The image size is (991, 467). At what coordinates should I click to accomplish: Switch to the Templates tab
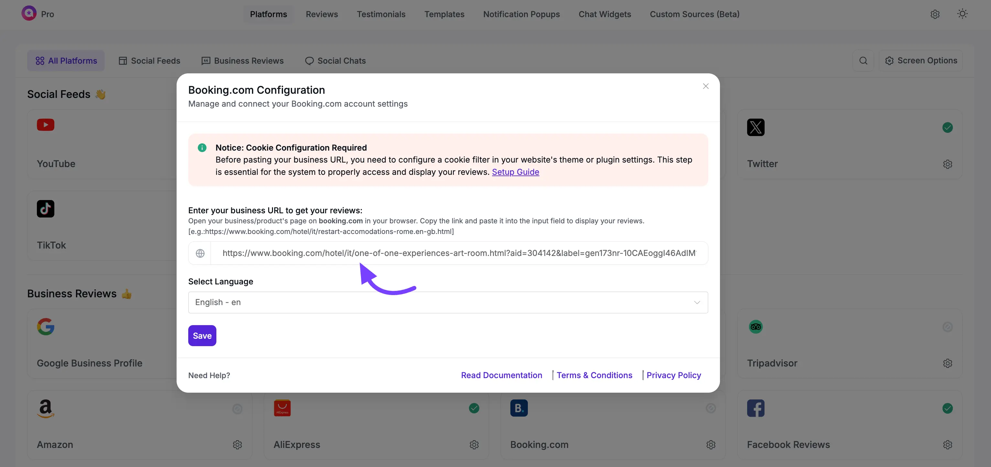444,14
